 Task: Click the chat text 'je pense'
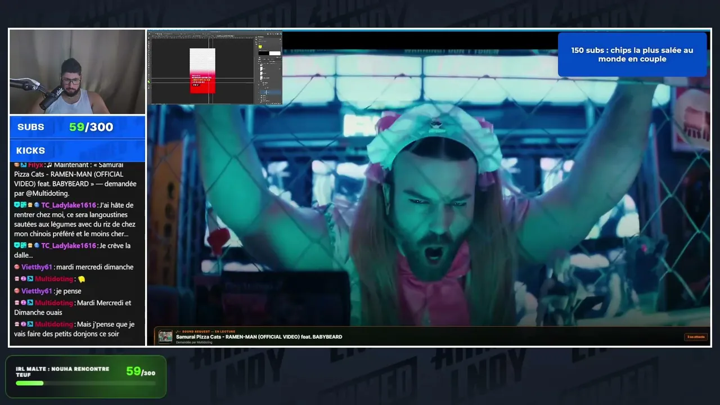[x=68, y=291]
